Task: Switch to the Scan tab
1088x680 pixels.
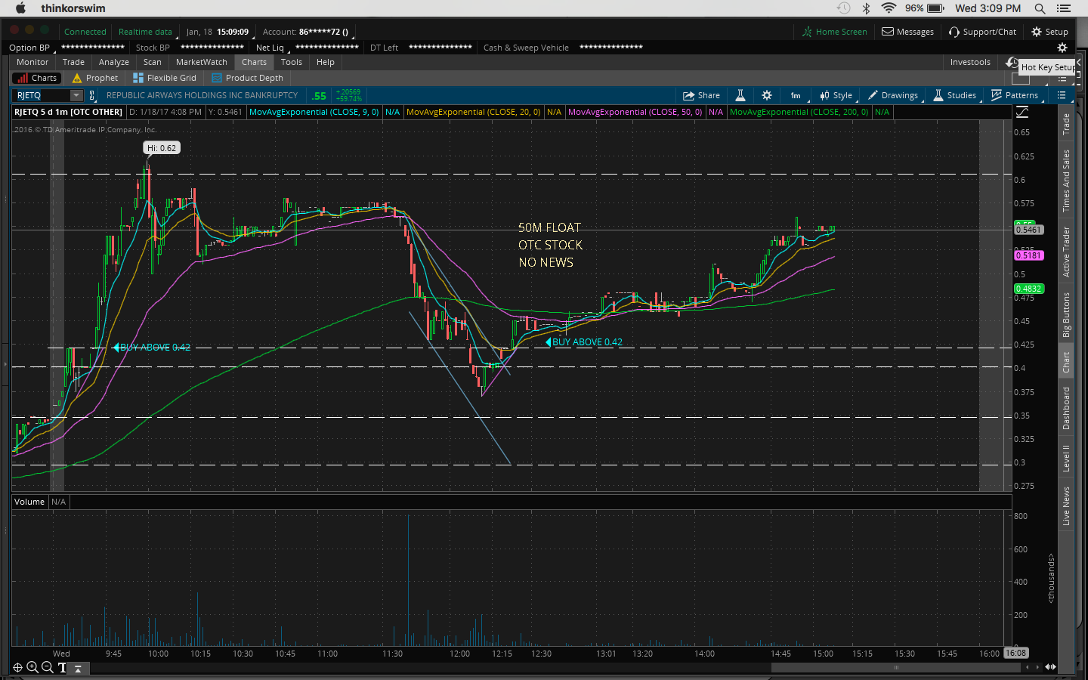Action: point(153,62)
